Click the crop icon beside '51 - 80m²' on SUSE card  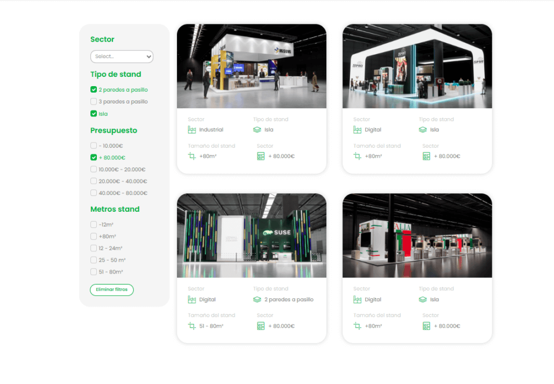pos(192,326)
